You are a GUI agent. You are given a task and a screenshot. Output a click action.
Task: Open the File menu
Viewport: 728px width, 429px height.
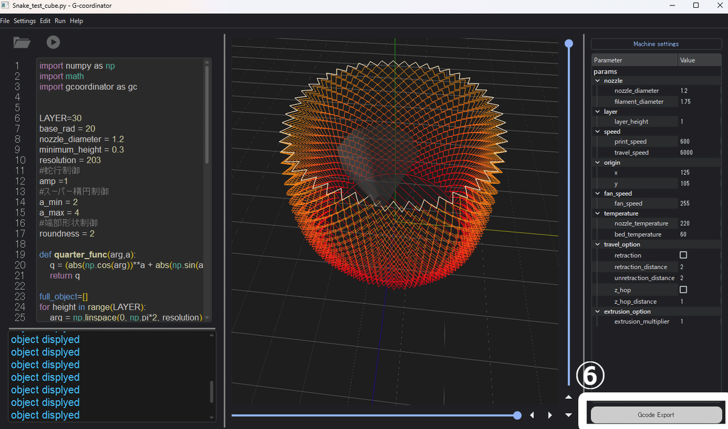[x=5, y=21]
